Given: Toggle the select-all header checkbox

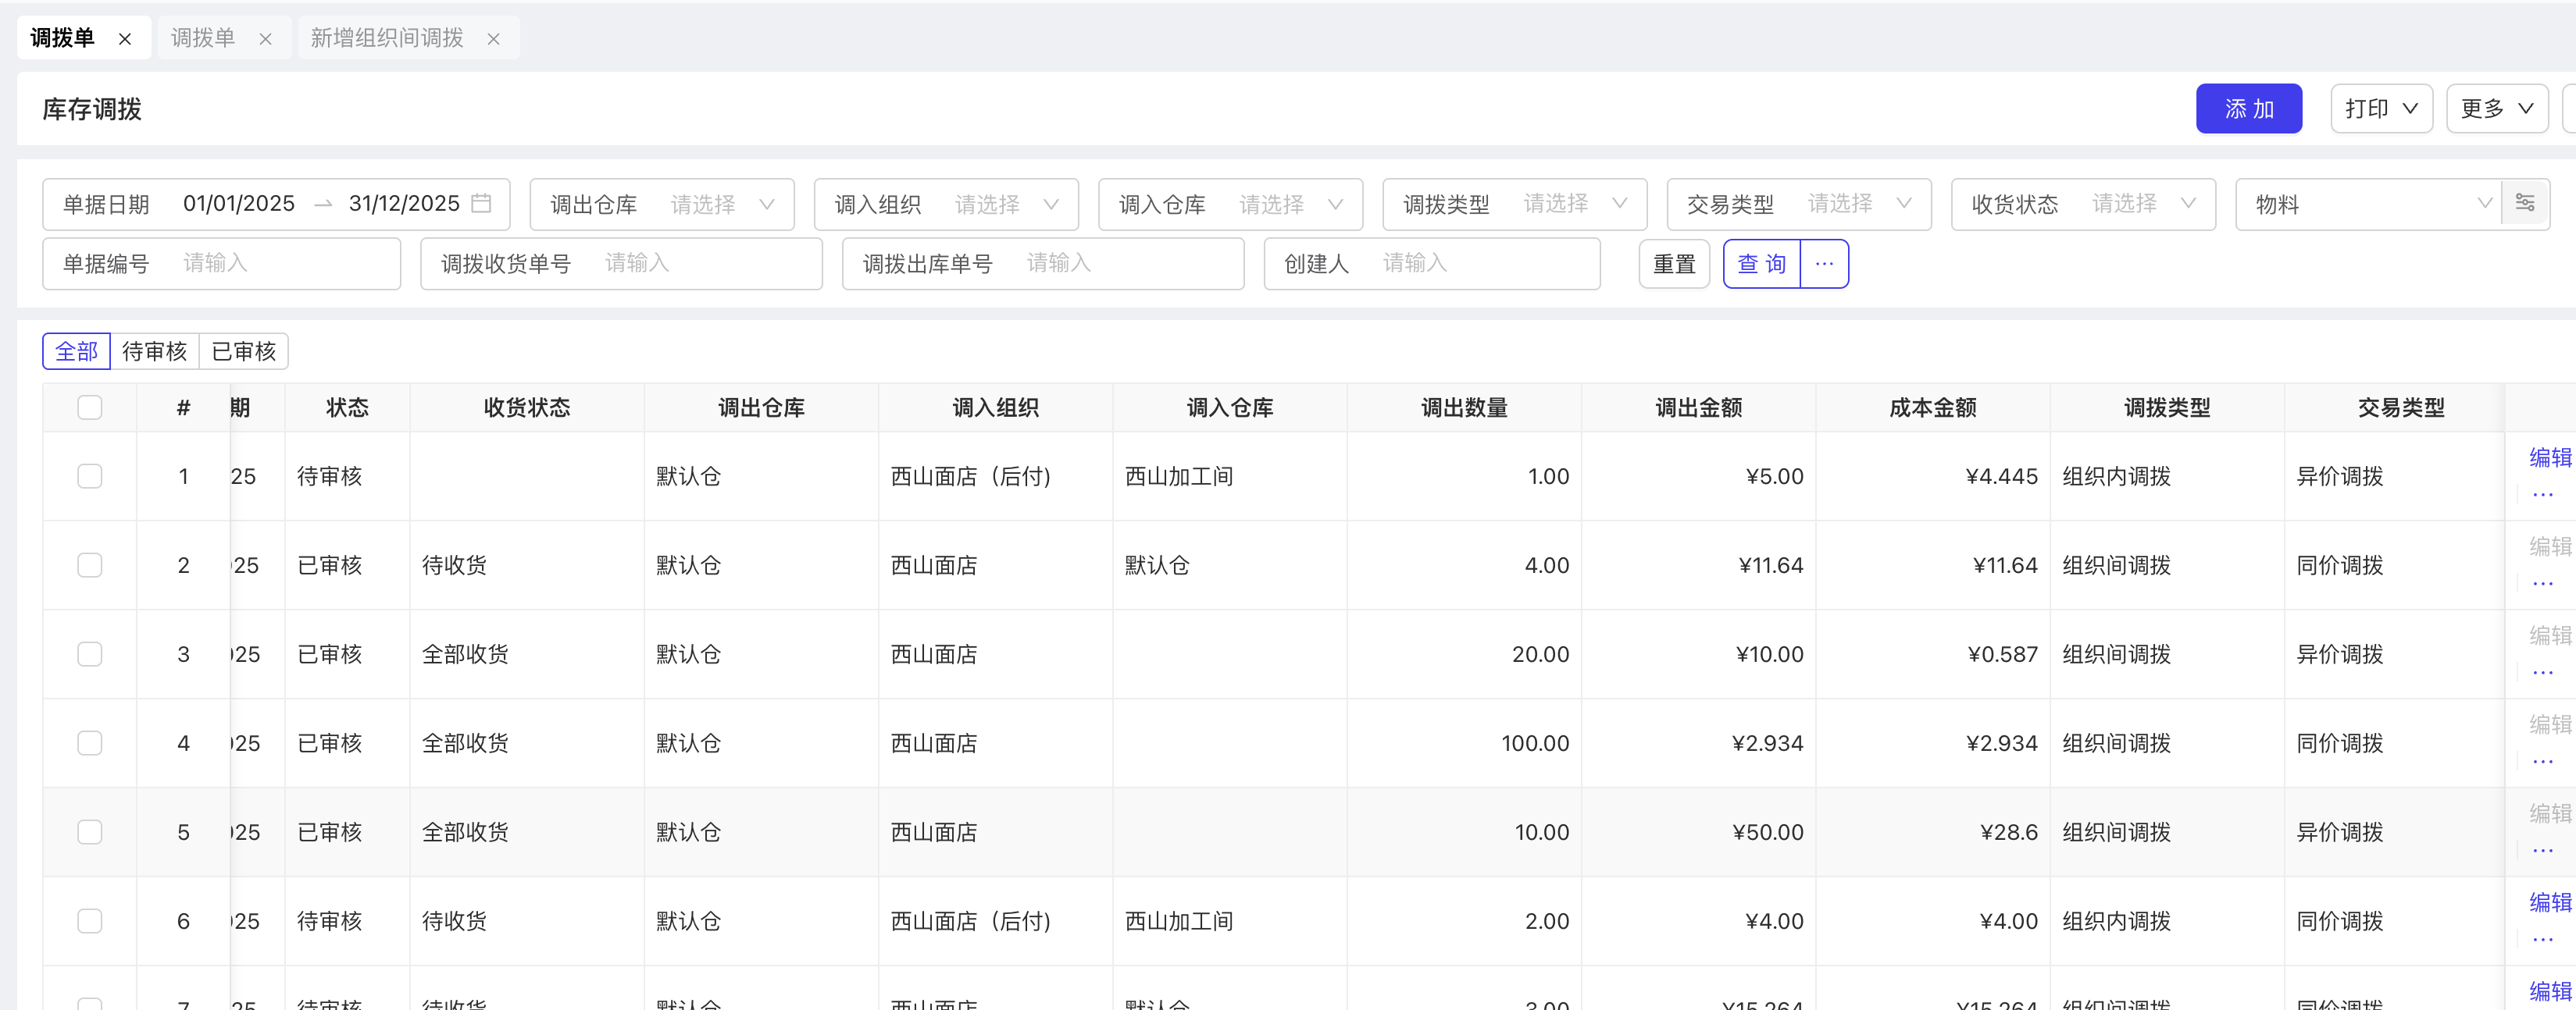Looking at the screenshot, I should (x=90, y=407).
